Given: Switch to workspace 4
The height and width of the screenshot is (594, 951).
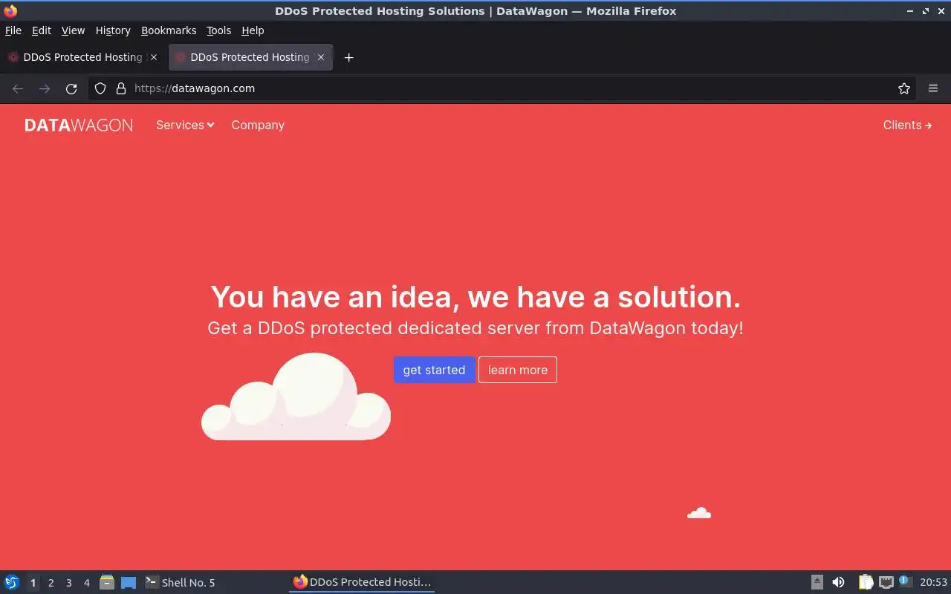Looking at the screenshot, I should coord(87,583).
